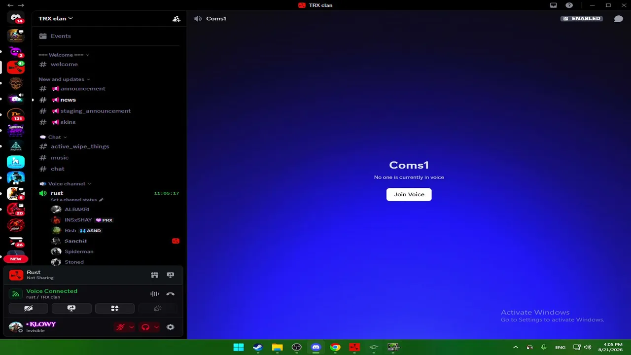The width and height of the screenshot is (631, 355).
Task: Start an activity with the shapes button
Action: click(115, 309)
